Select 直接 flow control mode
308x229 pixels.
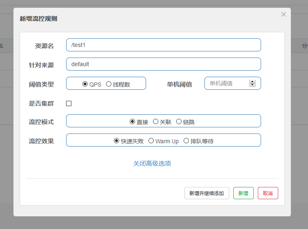(133, 122)
